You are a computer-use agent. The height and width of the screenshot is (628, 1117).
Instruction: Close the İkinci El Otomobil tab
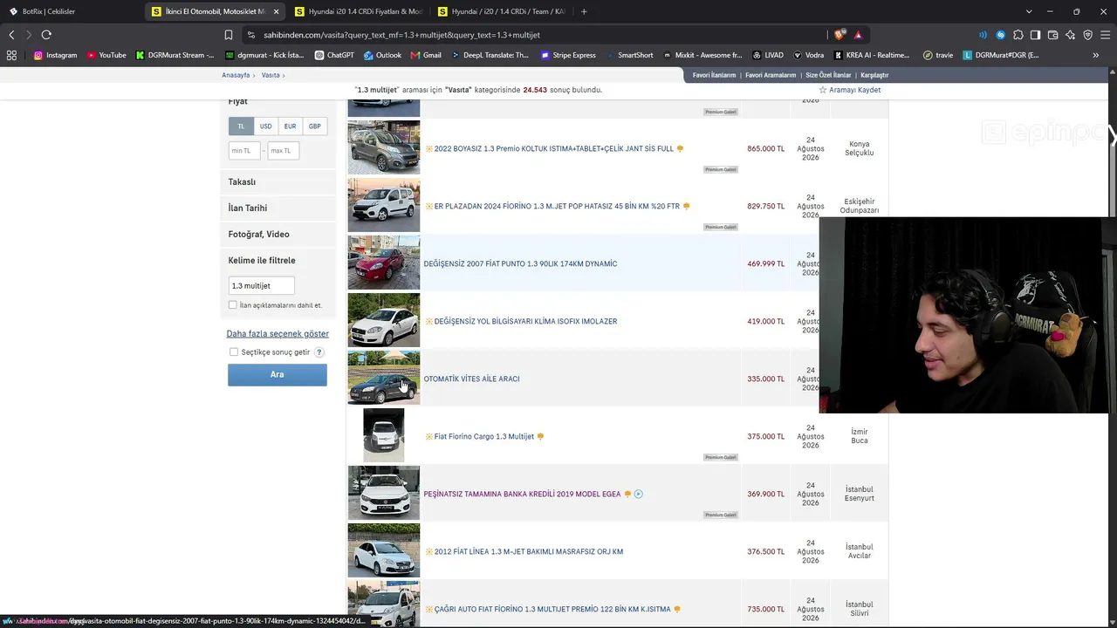tap(277, 11)
